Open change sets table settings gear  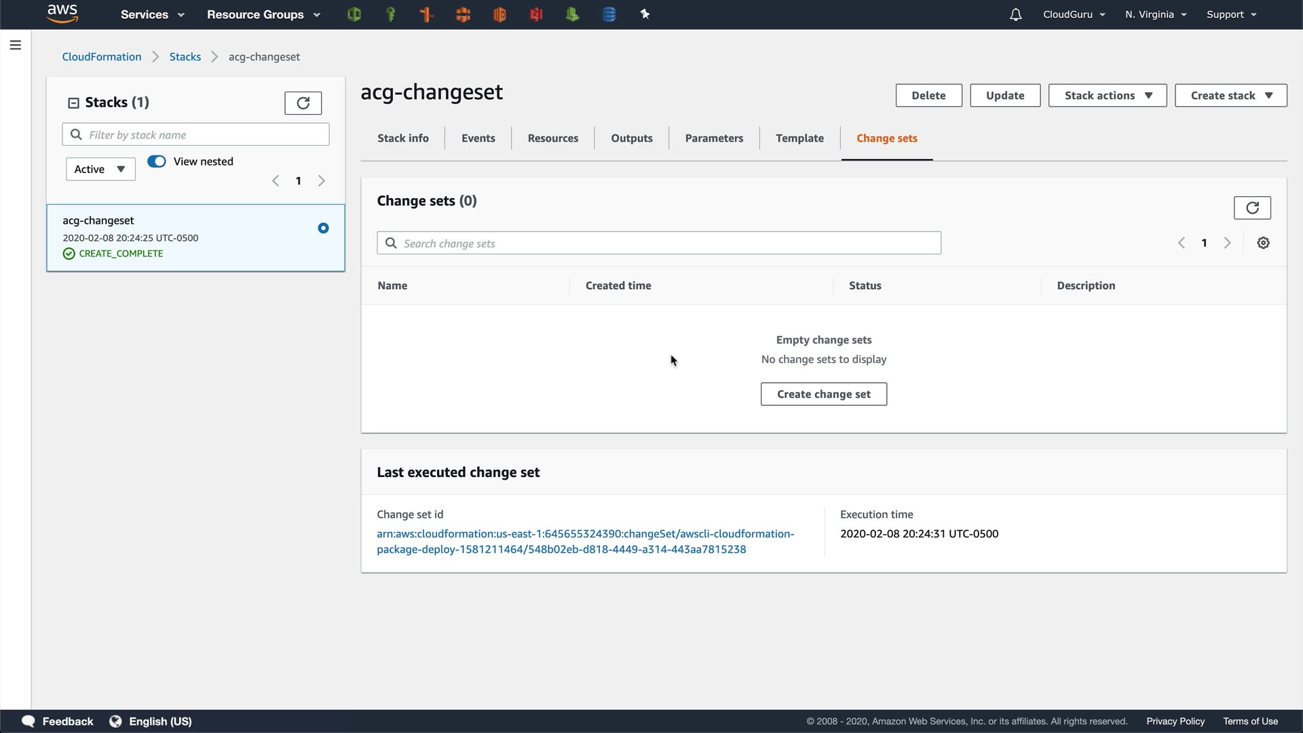click(x=1263, y=243)
